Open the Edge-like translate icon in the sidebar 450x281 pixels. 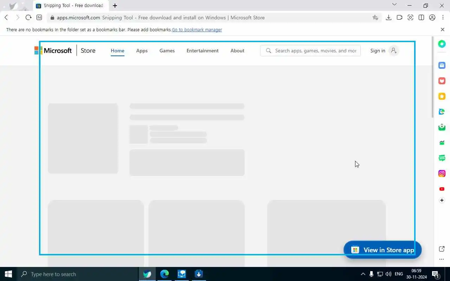click(442, 112)
